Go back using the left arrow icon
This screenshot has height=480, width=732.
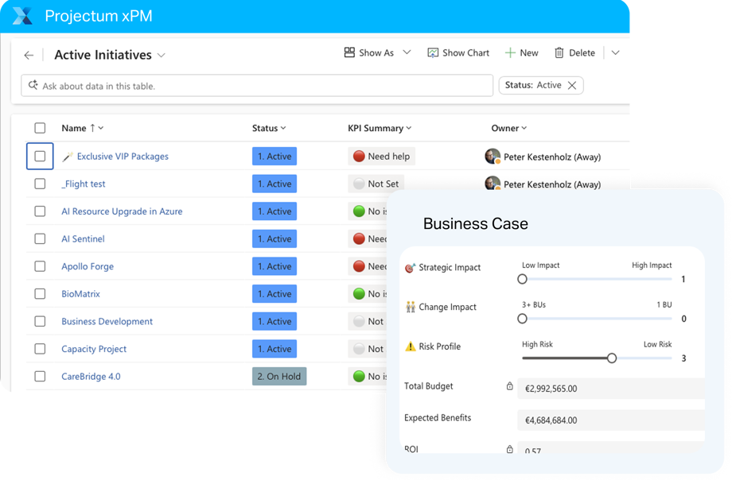pos(29,56)
